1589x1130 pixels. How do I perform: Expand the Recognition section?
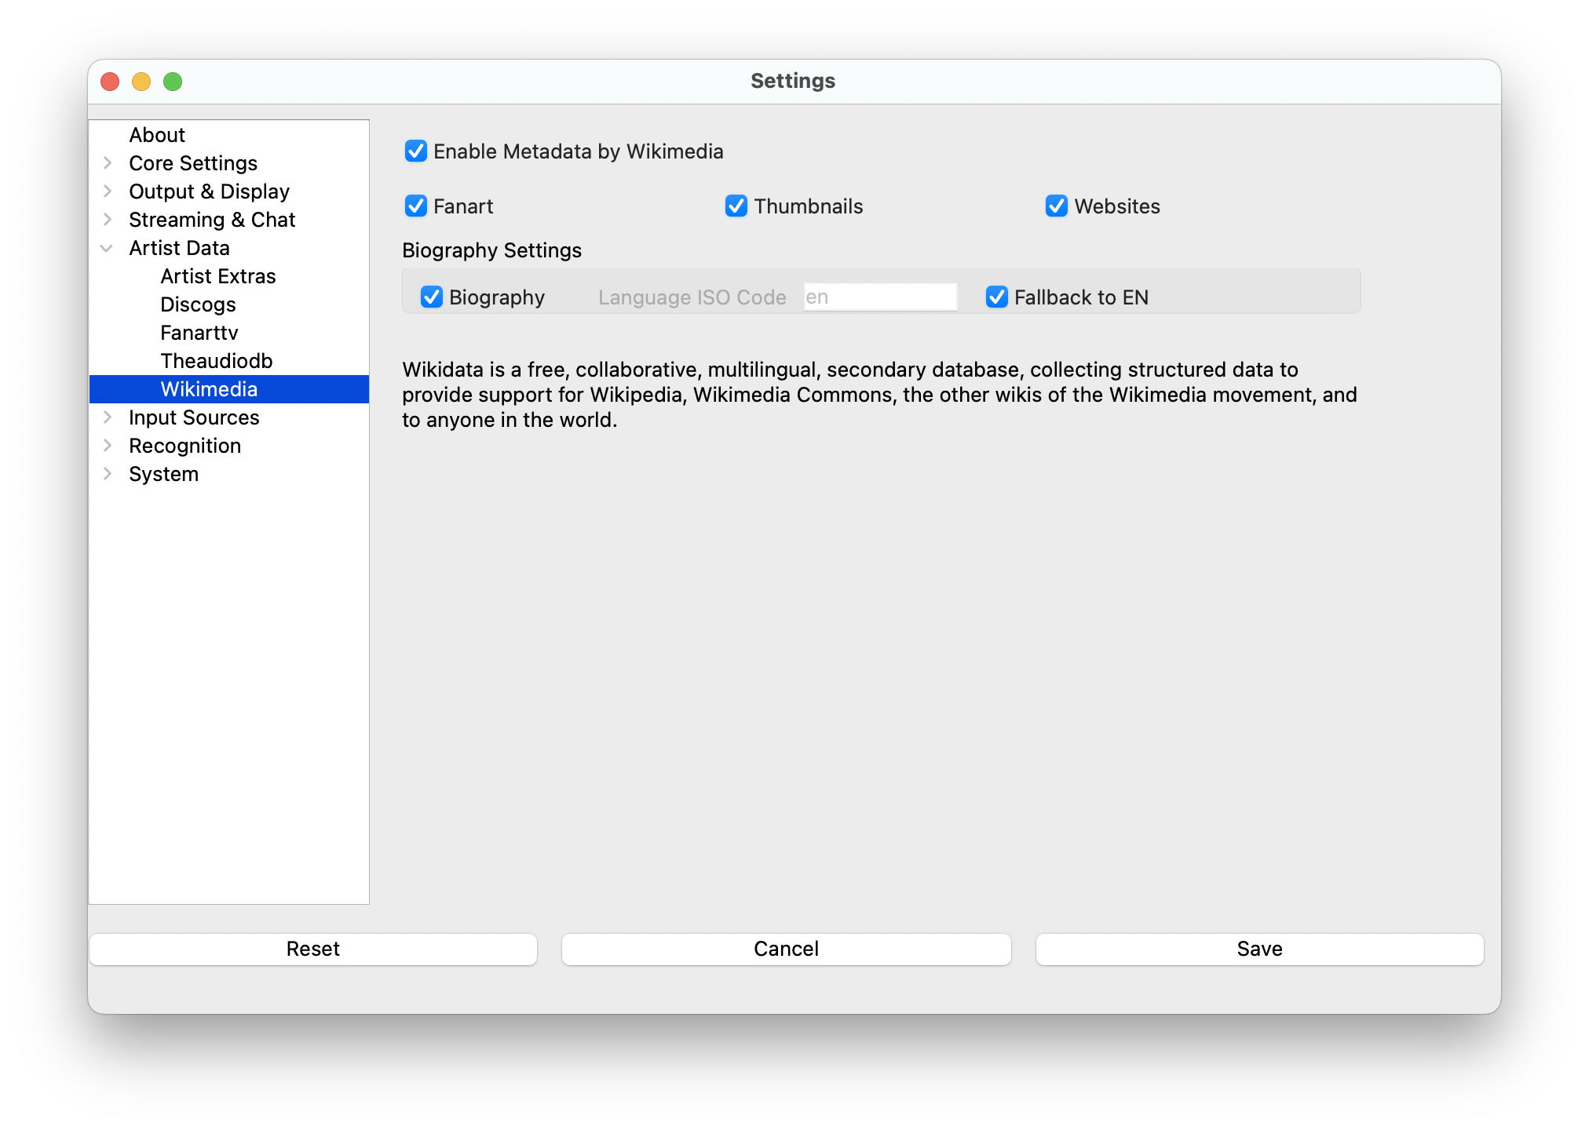(x=108, y=446)
